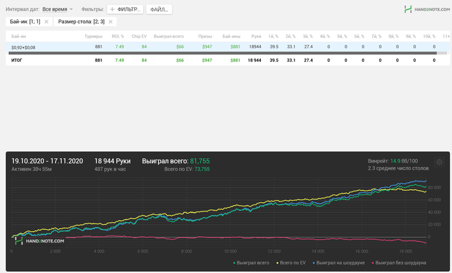Click the '487 рук в час' text

coord(110,169)
